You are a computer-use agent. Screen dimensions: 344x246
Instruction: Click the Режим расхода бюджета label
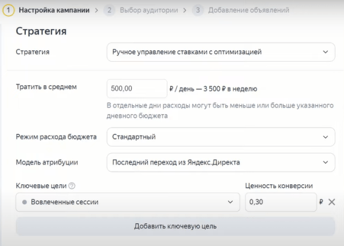point(56,137)
